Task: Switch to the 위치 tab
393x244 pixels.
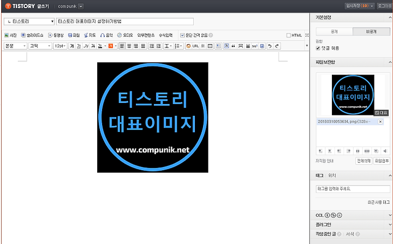Action: pyautogui.click(x=332, y=175)
